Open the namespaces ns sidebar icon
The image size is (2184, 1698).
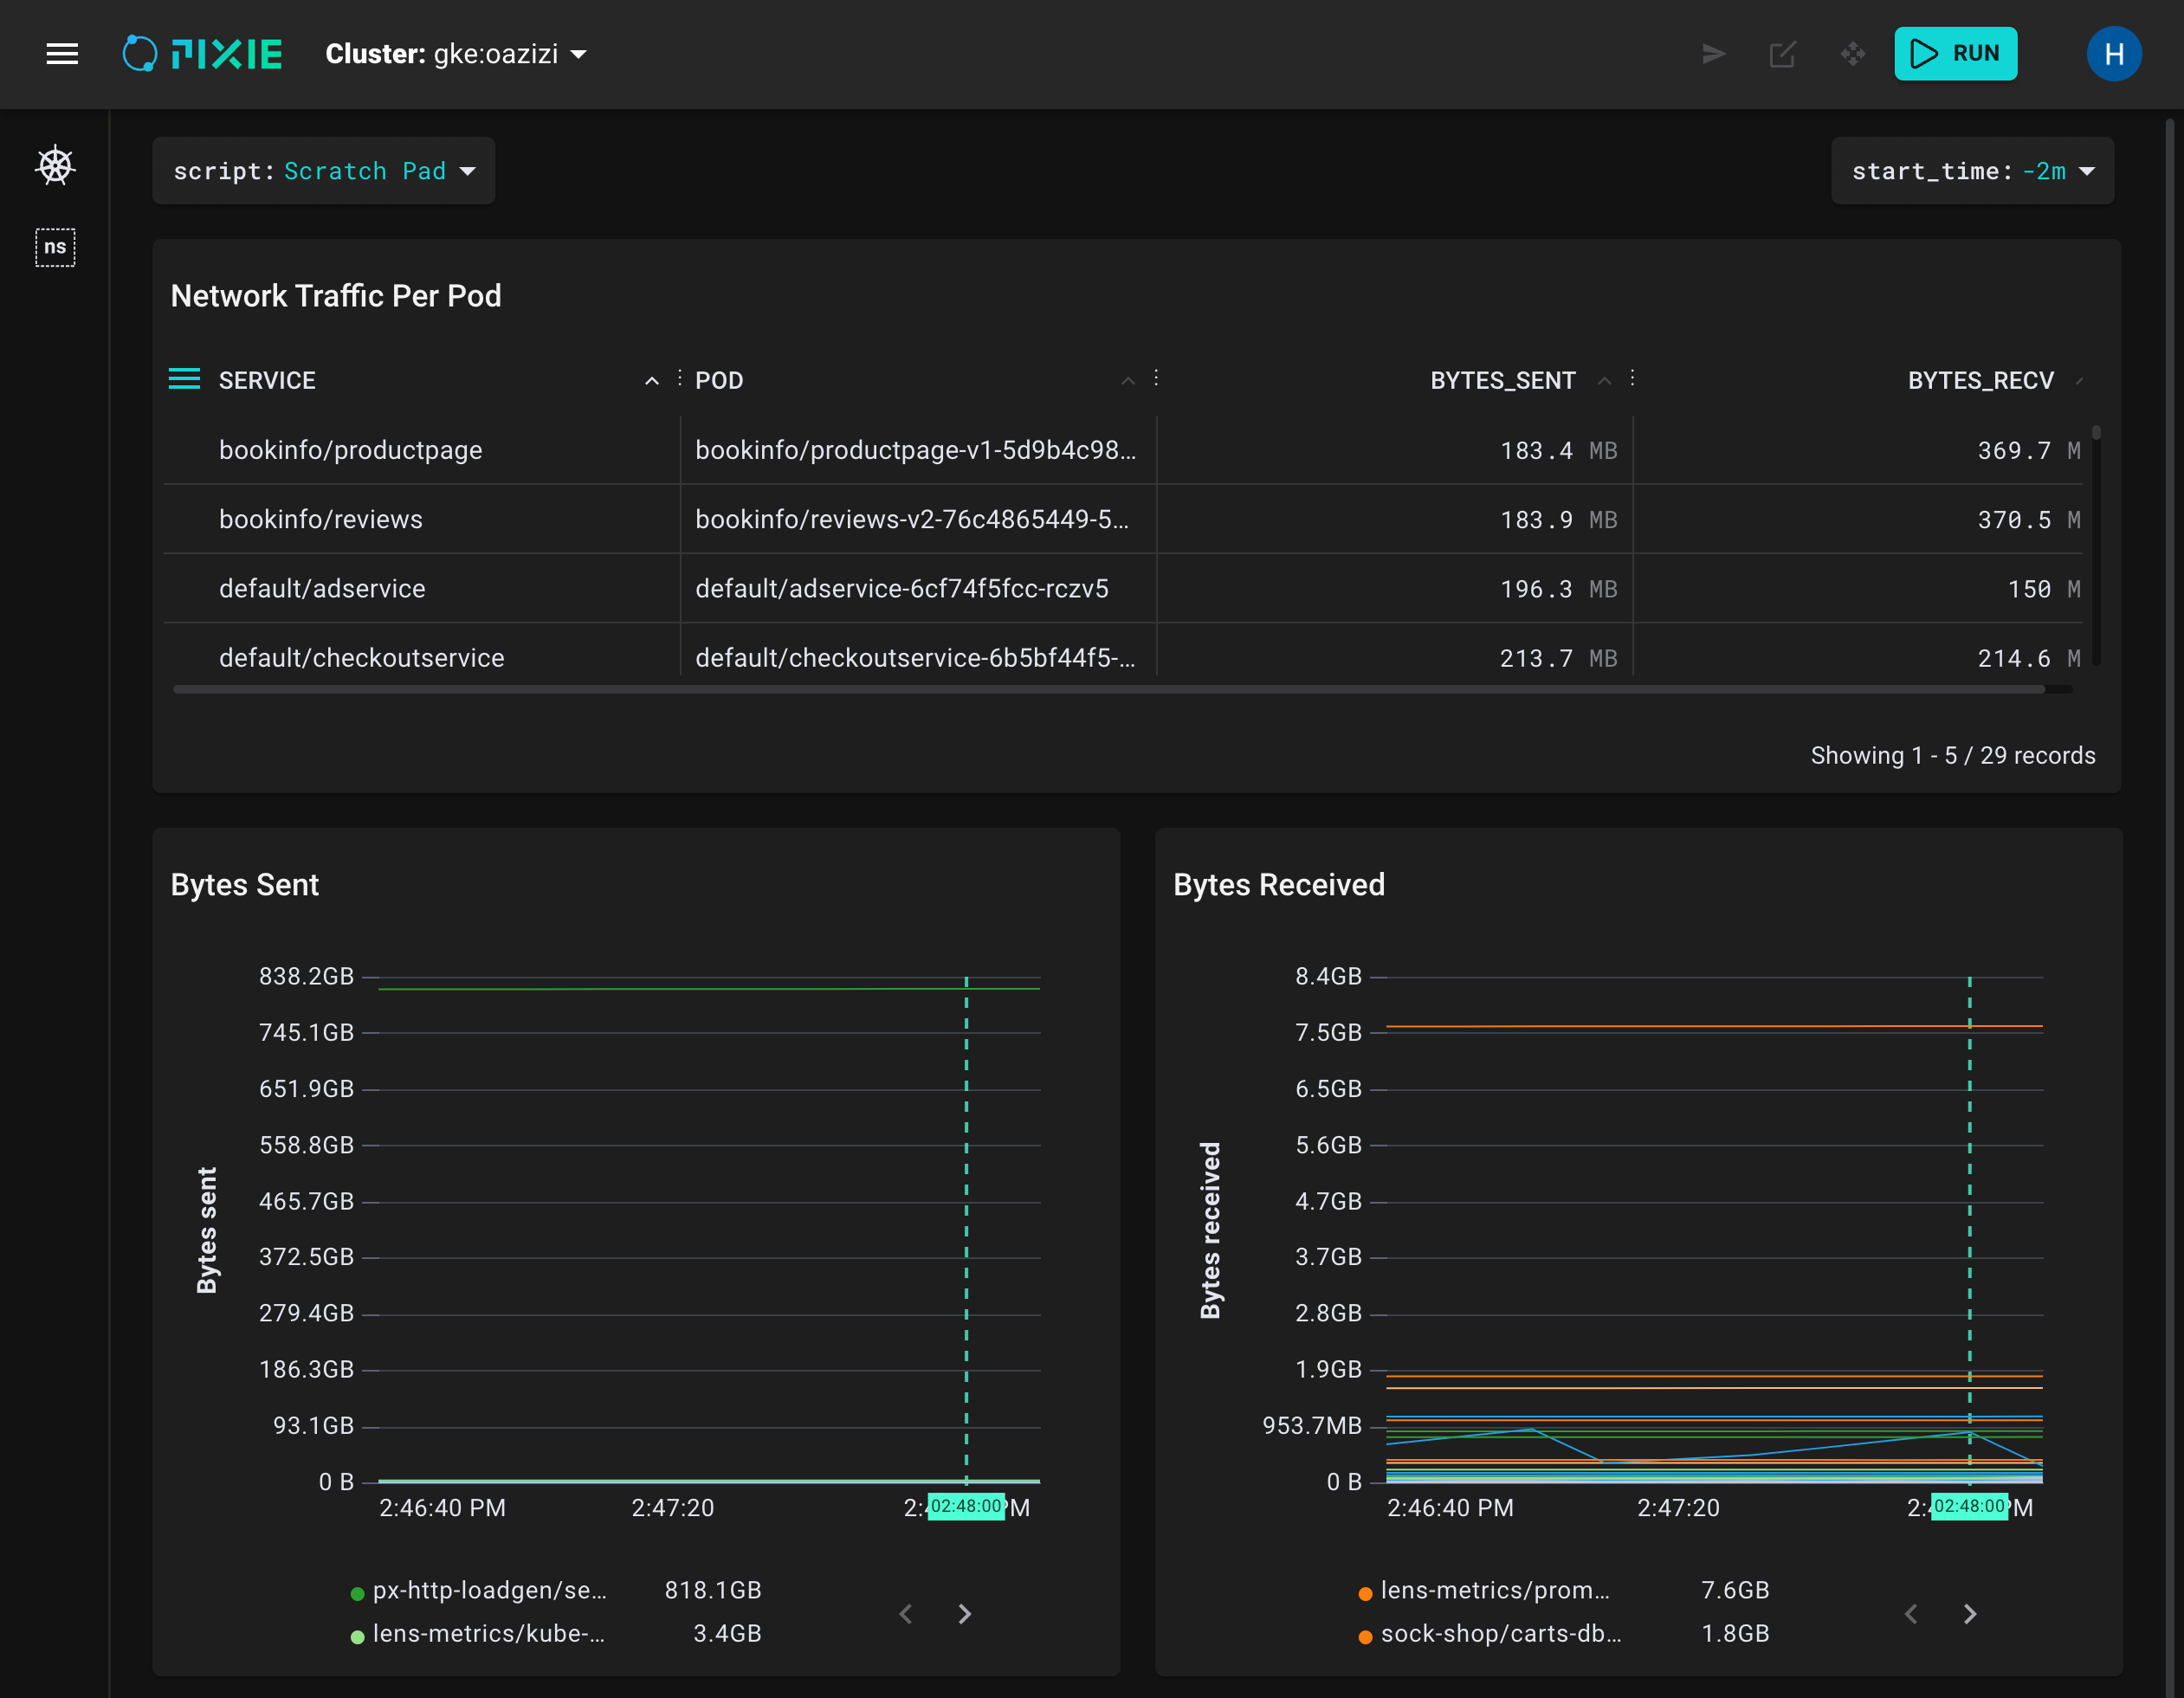pyautogui.click(x=55, y=247)
